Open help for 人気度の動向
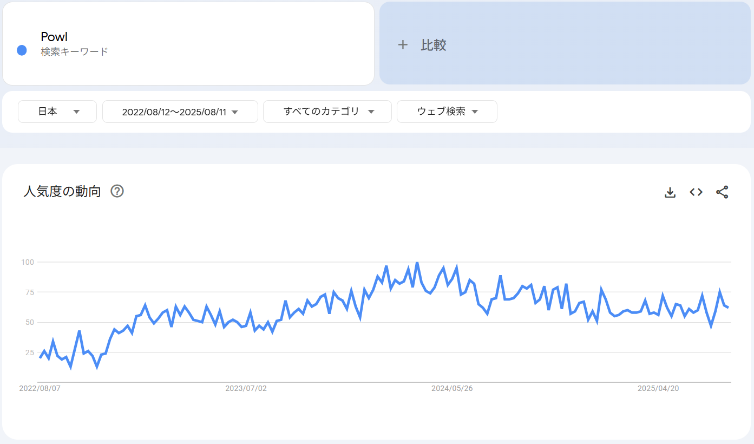The image size is (754, 444). pos(117,191)
